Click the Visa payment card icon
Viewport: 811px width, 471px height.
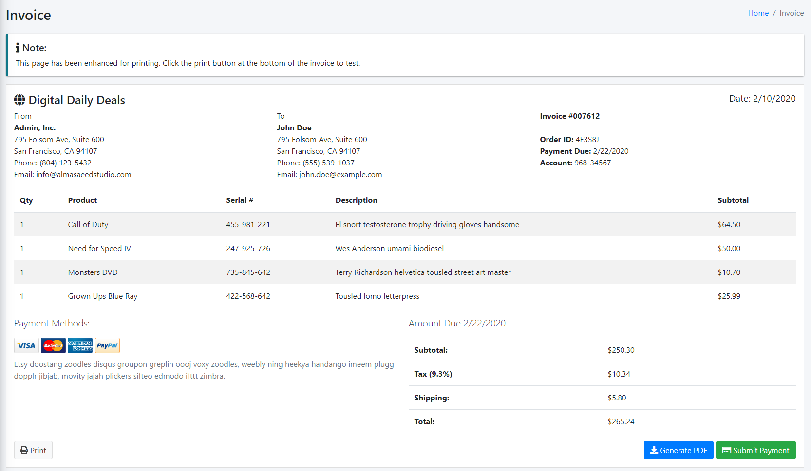(26, 345)
